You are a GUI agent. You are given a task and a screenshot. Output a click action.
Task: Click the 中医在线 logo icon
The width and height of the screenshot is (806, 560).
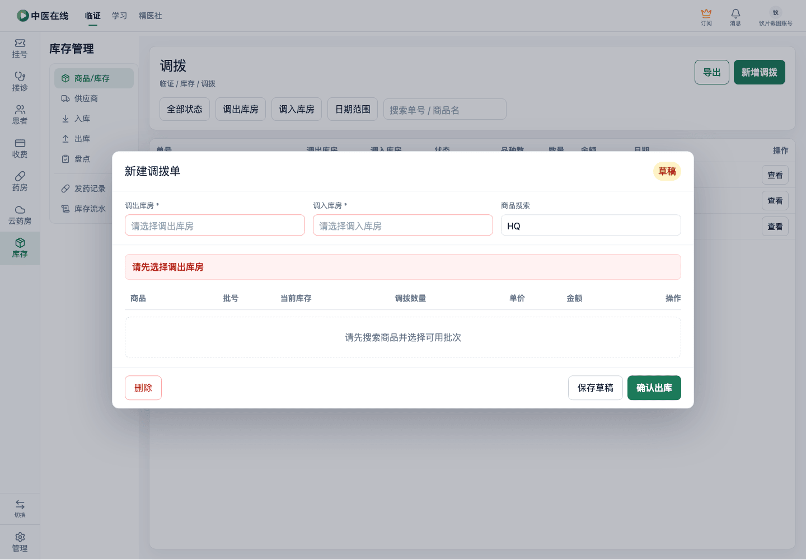[x=23, y=16]
